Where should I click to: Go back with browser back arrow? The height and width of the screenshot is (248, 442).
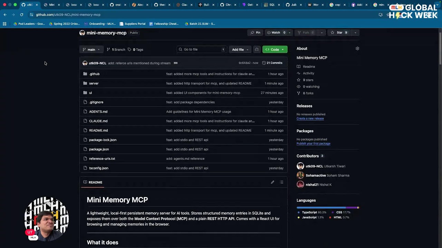(x=5, y=15)
